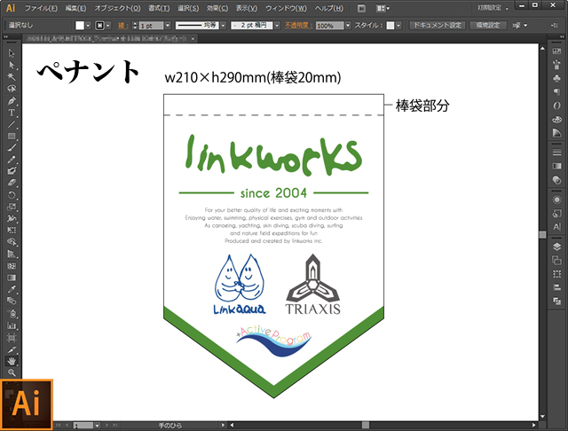Select the Slice tool
The image size is (568, 431).
tap(12, 349)
